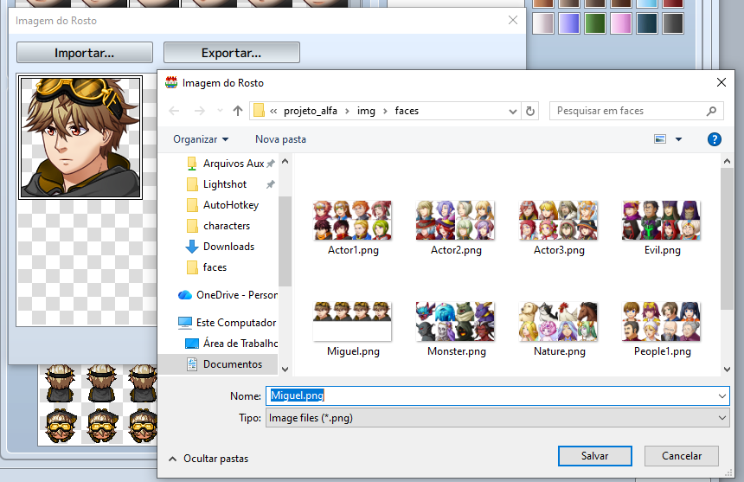The image size is (744, 482).
Task: Pick the dark gray color swatch
Action: coord(672,22)
